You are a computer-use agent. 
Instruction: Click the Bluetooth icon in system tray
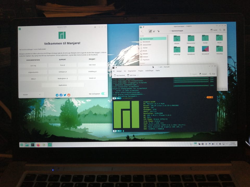click(x=216, y=144)
